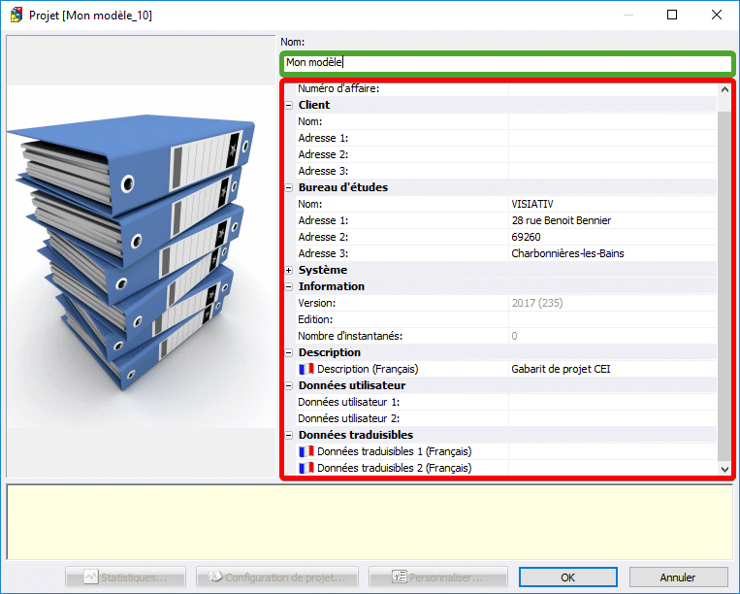Image resolution: width=740 pixels, height=594 pixels.
Task: Close the Projet dialog window
Action: point(717,16)
